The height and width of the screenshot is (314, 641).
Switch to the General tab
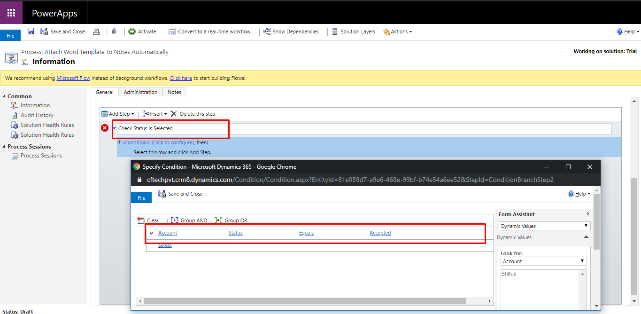pyautogui.click(x=104, y=92)
